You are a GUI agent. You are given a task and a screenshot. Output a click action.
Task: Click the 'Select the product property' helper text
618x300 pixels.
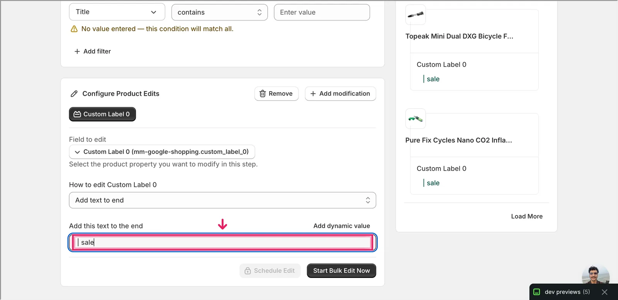tap(163, 164)
